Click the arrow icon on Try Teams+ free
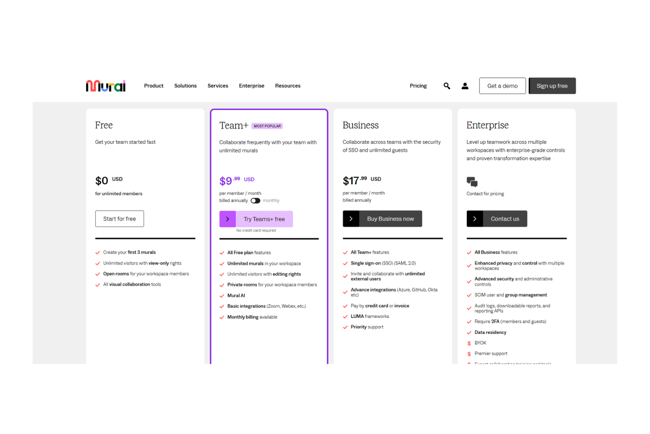Image resolution: width=650 pixels, height=434 pixels. pos(227,219)
